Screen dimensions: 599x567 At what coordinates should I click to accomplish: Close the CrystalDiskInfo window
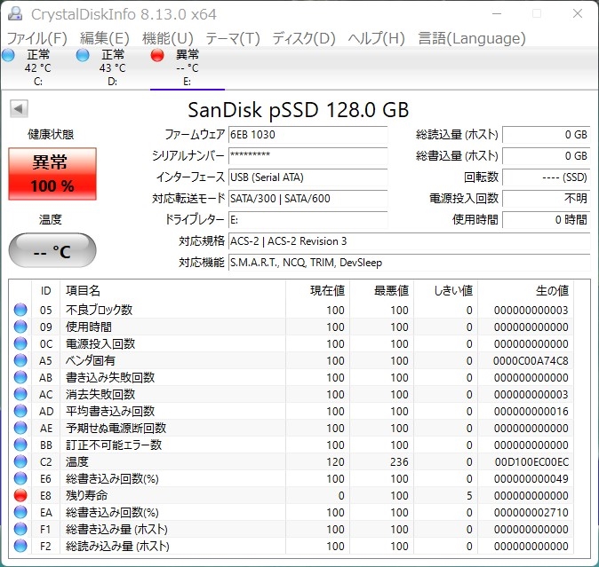578,13
